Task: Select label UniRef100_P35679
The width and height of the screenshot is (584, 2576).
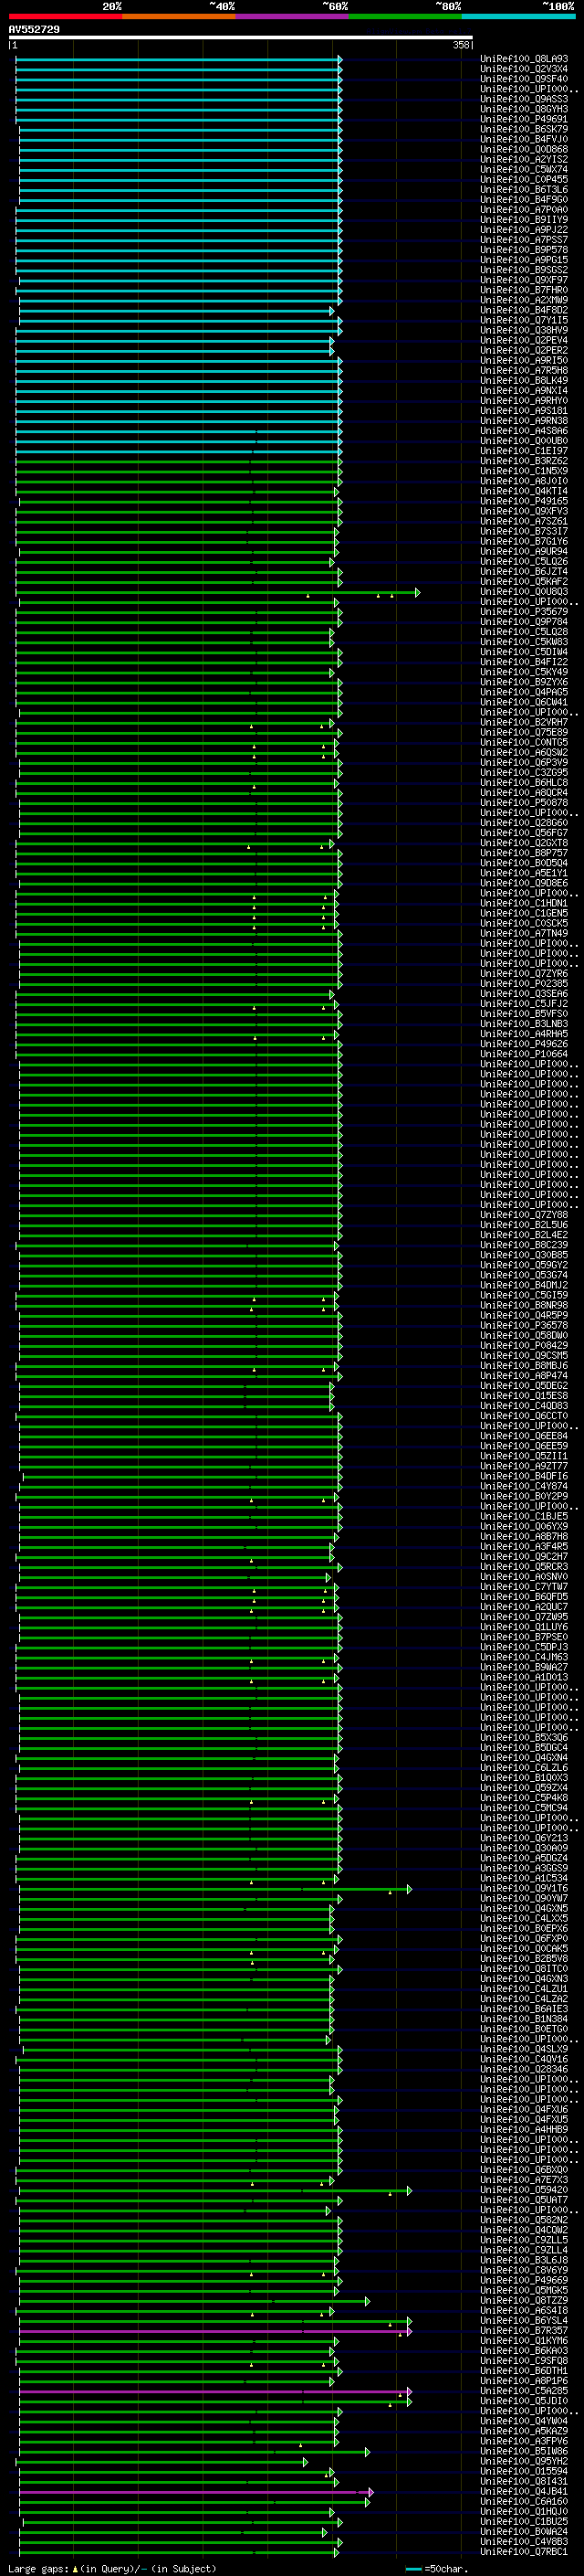Action: [524, 612]
